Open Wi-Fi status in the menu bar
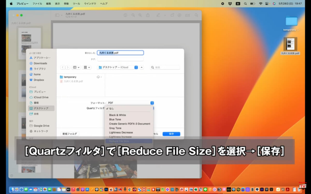The image size is (311, 194). click(260, 4)
